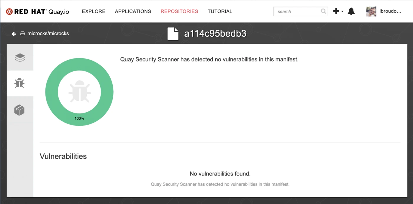Open the Layers tab in sidebar
Image resolution: width=413 pixels, height=204 pixels.
coord(20,58)
